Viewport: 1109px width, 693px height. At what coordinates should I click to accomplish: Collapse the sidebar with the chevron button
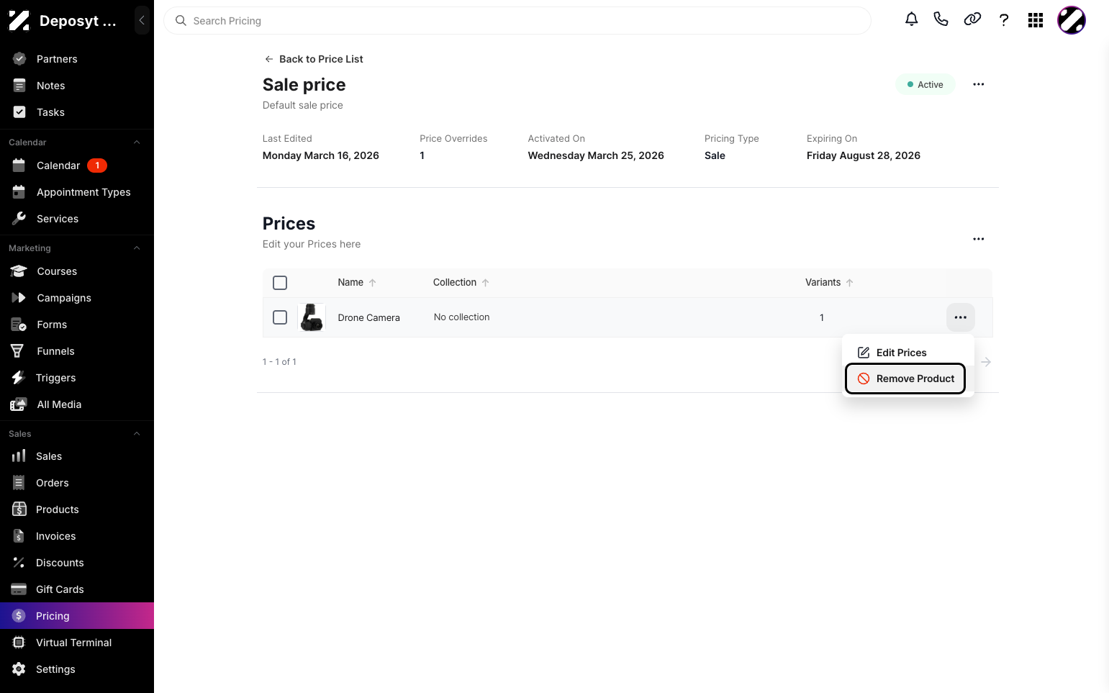pos(142,20)
